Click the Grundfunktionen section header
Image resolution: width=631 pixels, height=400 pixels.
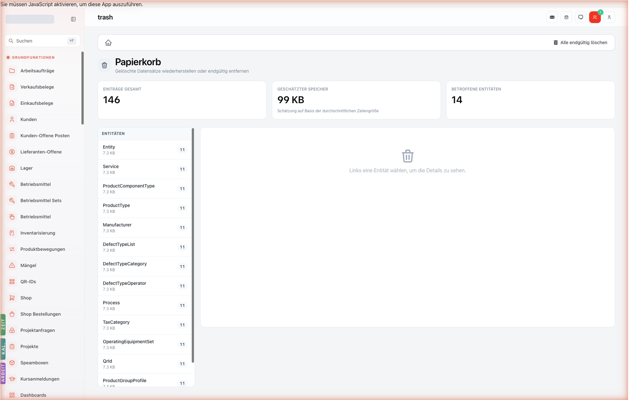[33, 57]
